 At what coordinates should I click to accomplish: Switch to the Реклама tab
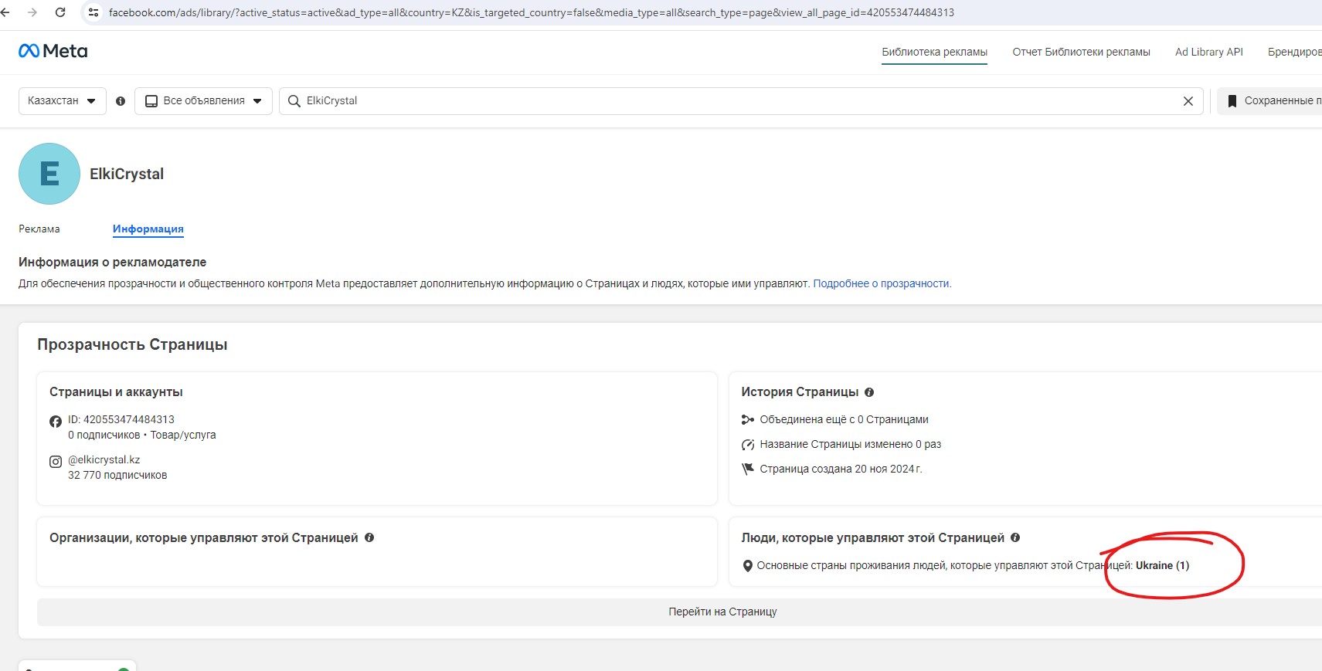[x=39, y=229]
